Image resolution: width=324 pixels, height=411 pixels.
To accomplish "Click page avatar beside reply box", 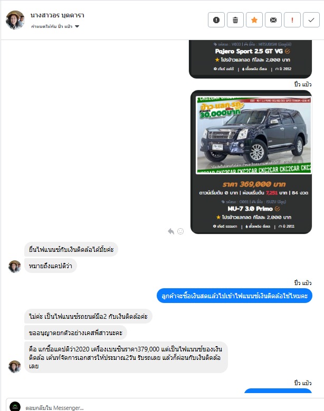I will pyautogui.click(x=15, y=407).
